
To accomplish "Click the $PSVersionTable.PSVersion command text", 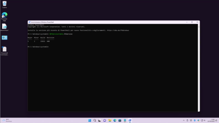I will pos(61,34).
